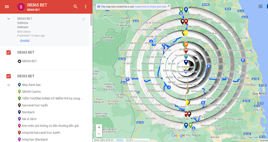Click the teal pin icon beside Máy đánh bạc
Viewport: 268px width, 142px height.
pos(19,85)
